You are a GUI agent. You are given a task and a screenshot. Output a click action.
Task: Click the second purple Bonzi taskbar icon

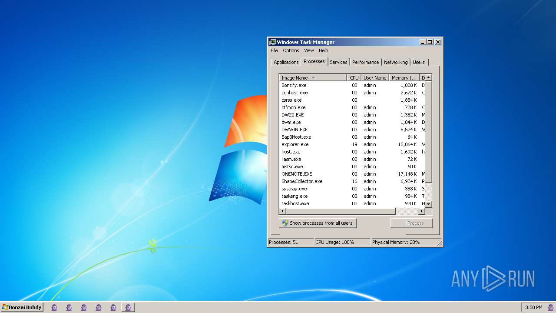tap(69, 307)
